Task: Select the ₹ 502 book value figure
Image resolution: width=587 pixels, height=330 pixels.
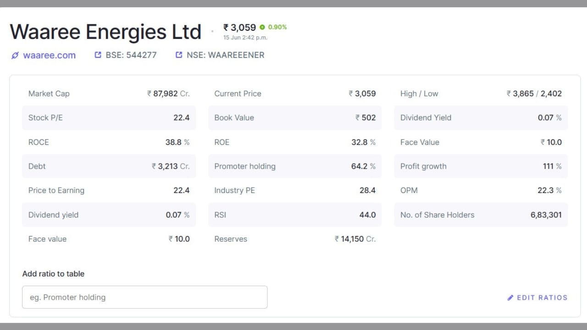Action: click(365, 118)
